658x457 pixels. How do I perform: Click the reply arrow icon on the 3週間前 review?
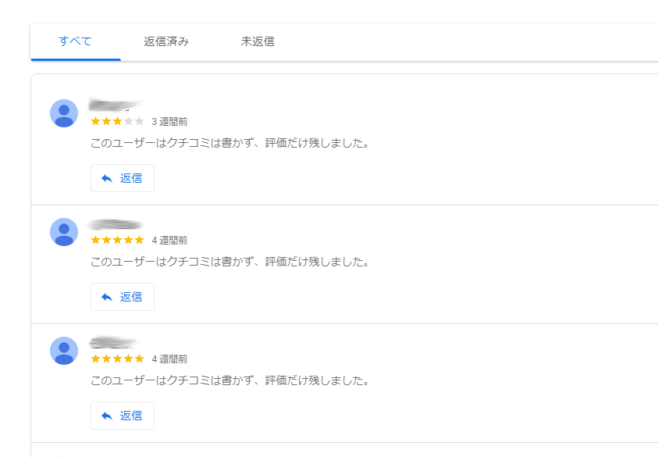[x=107, y=179]
